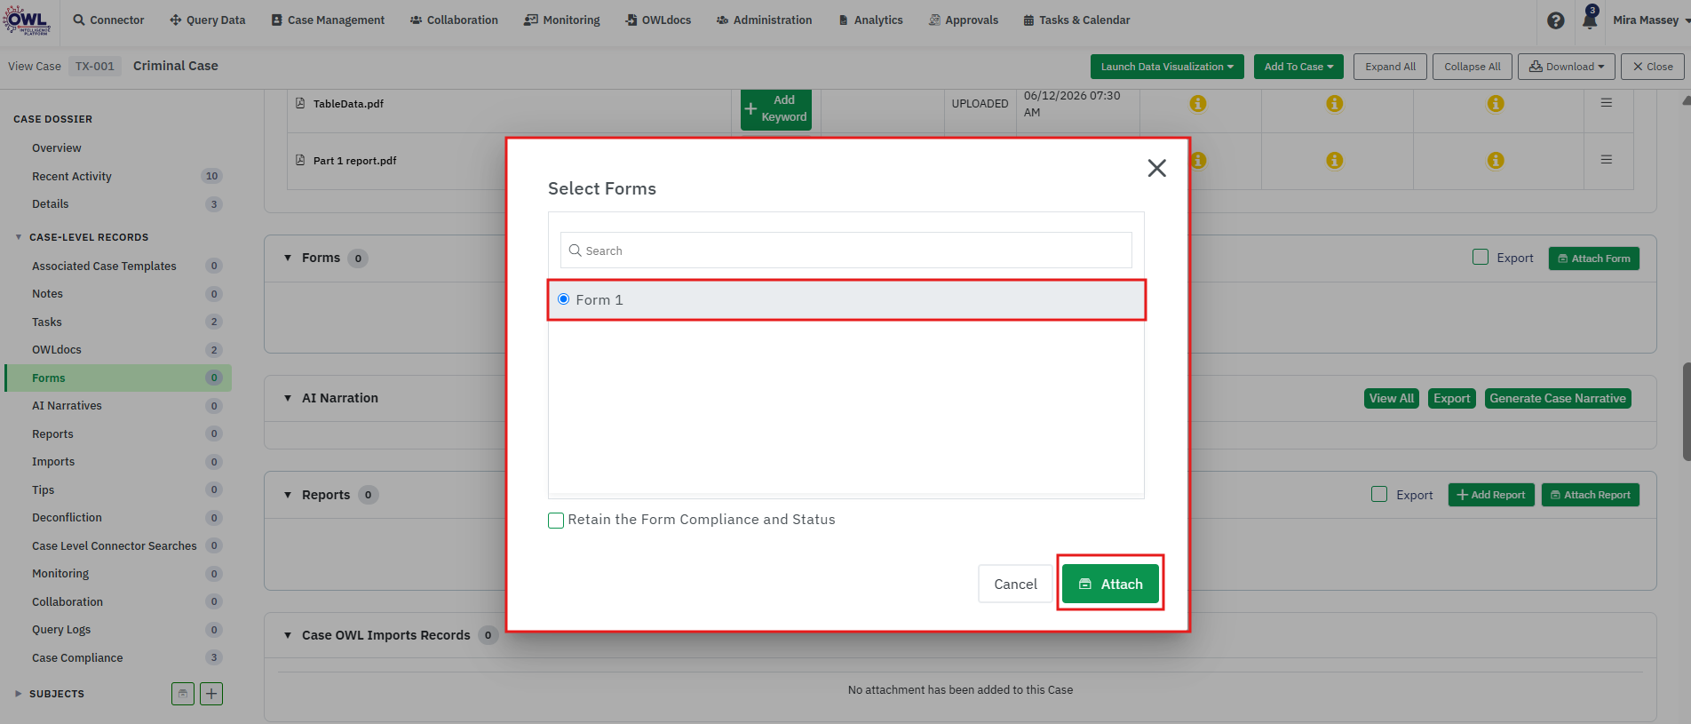Click the Search field in Select Forms
Image resolution: width=1691 pixels, height=724 pixels.
tap(845, 251)
